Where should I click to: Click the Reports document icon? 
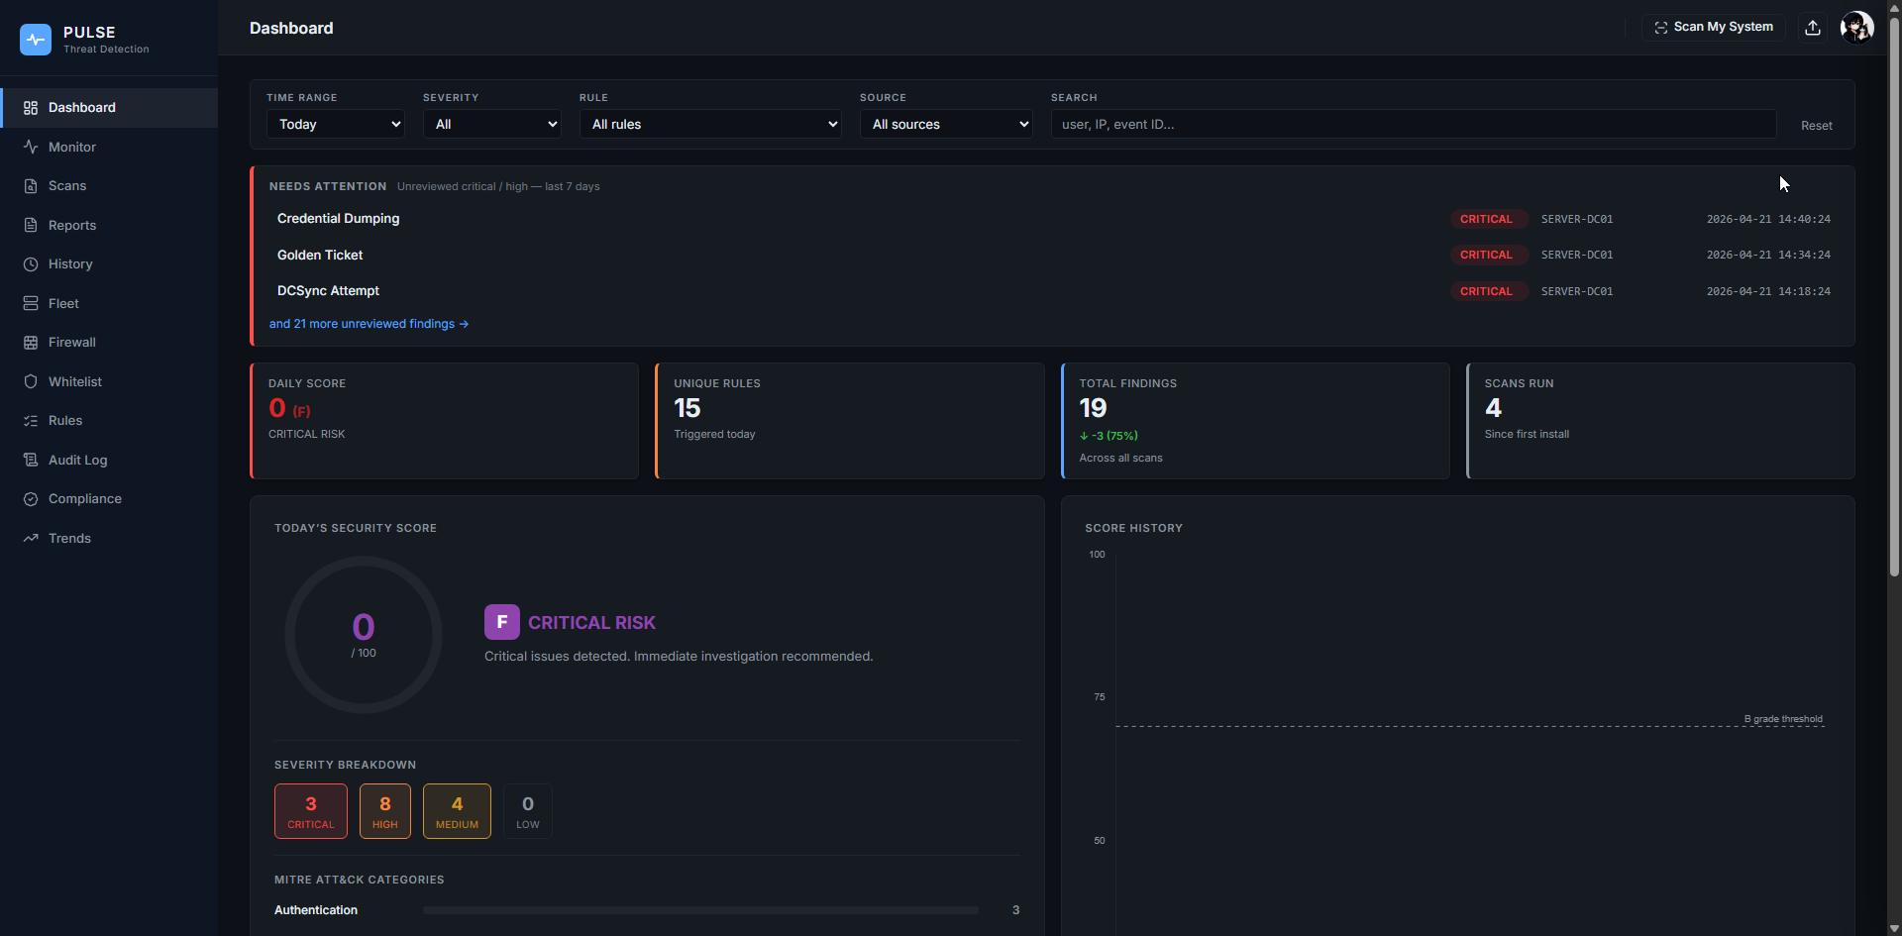point(31,225)
